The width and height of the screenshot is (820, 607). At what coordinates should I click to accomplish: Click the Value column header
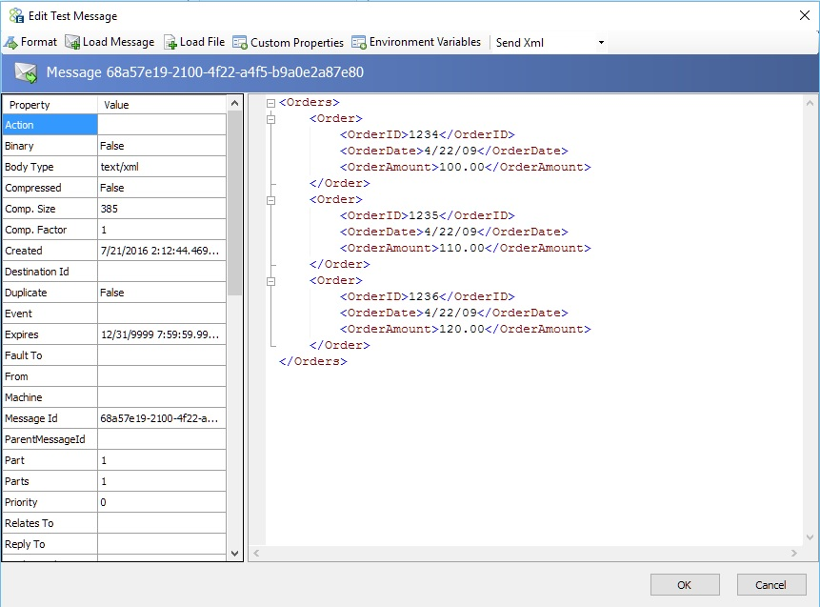click(162, 105)
